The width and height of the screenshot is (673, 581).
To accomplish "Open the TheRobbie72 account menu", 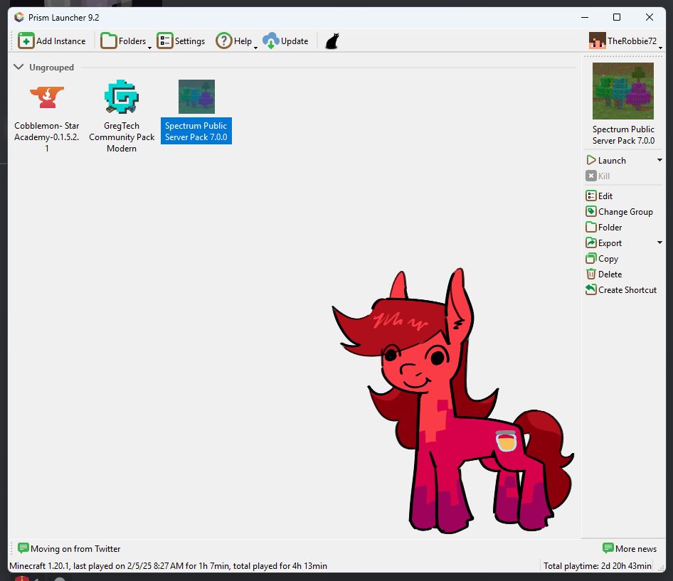I will pos(625,41).
